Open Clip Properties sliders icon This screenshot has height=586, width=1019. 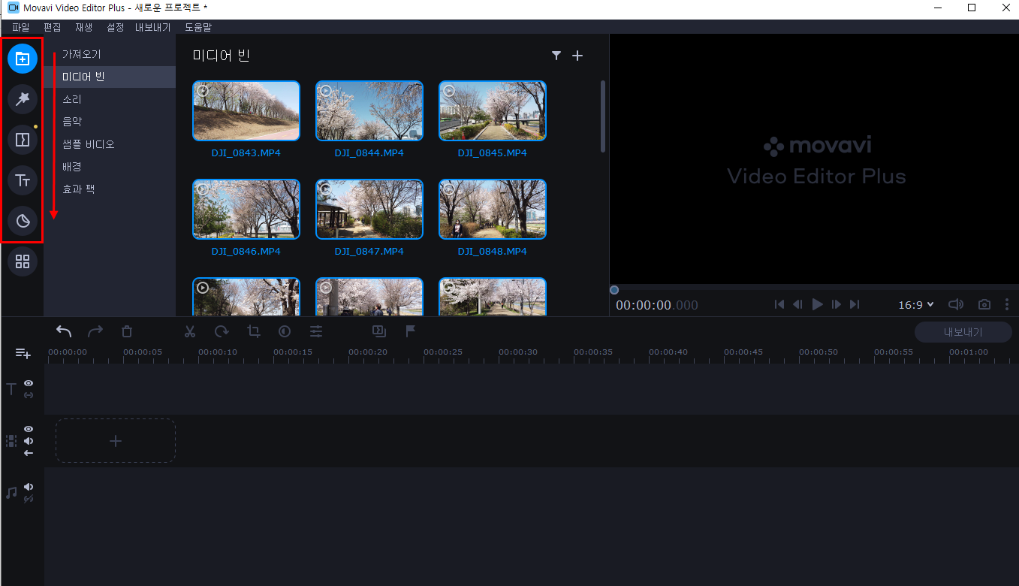coord(316,331)
